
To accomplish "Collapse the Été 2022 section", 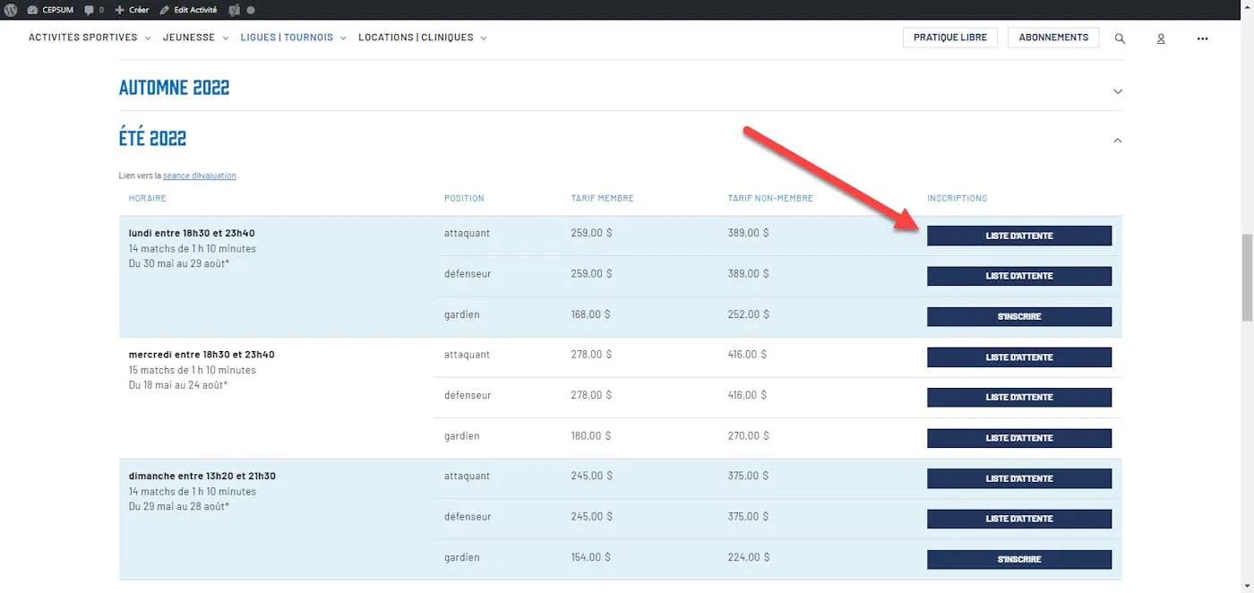I will click(x=1117, y=140).
